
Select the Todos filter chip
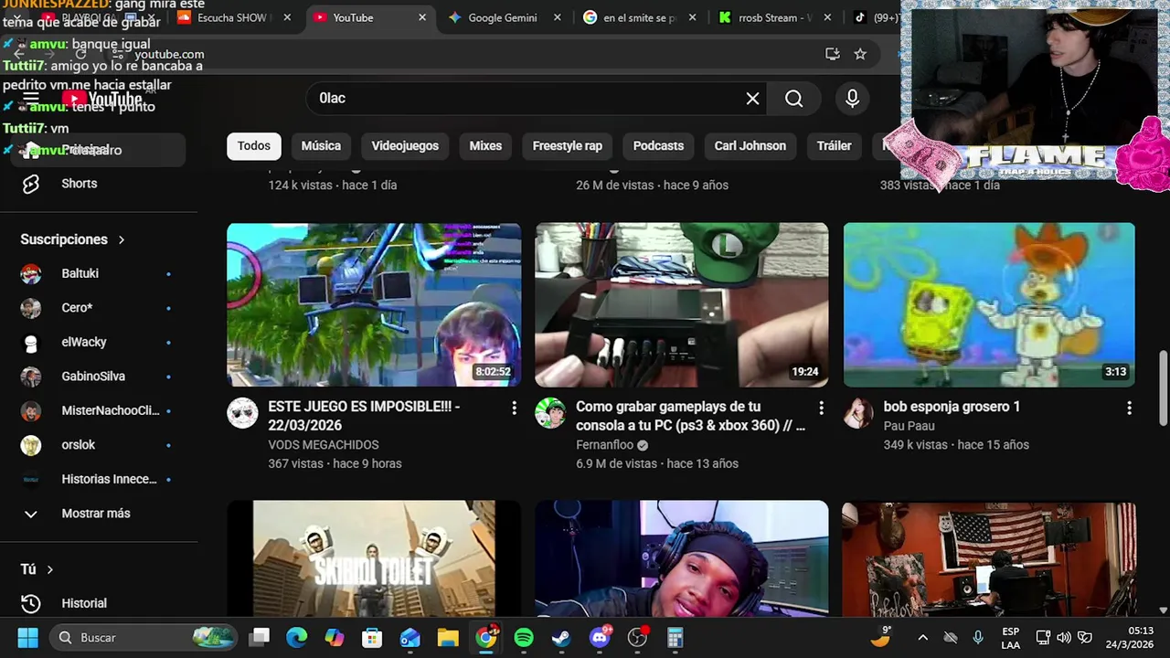254,145
